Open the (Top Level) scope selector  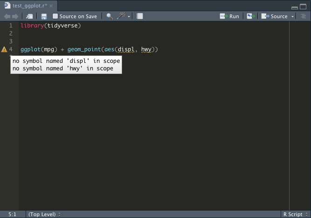click(44, 214)
